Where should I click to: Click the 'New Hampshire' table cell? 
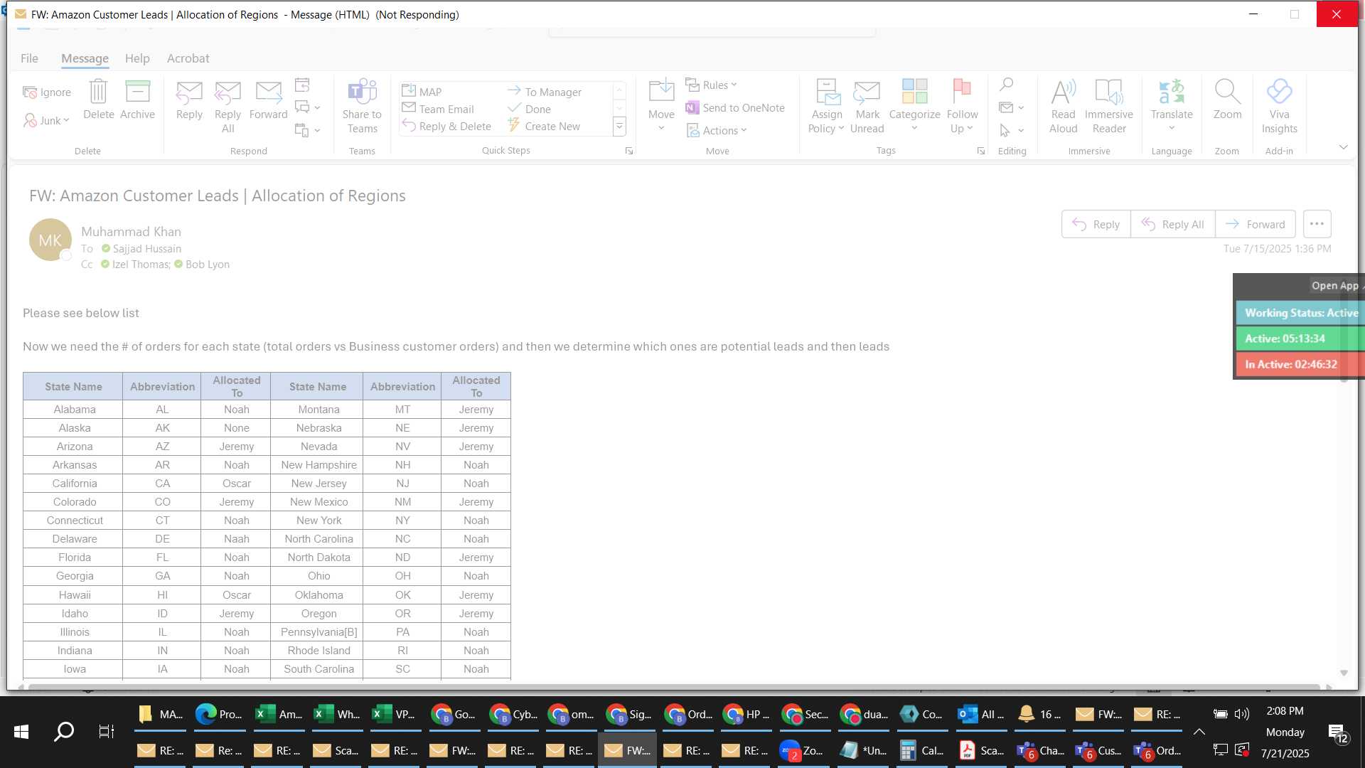pyautogui.click(x=318, y=464)
